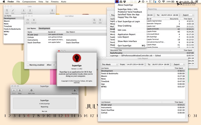This screenshot has height=125, width=201.
Task: Click Edit Lists icon in SuperEgo window
Action: click(x=31, y=90)
